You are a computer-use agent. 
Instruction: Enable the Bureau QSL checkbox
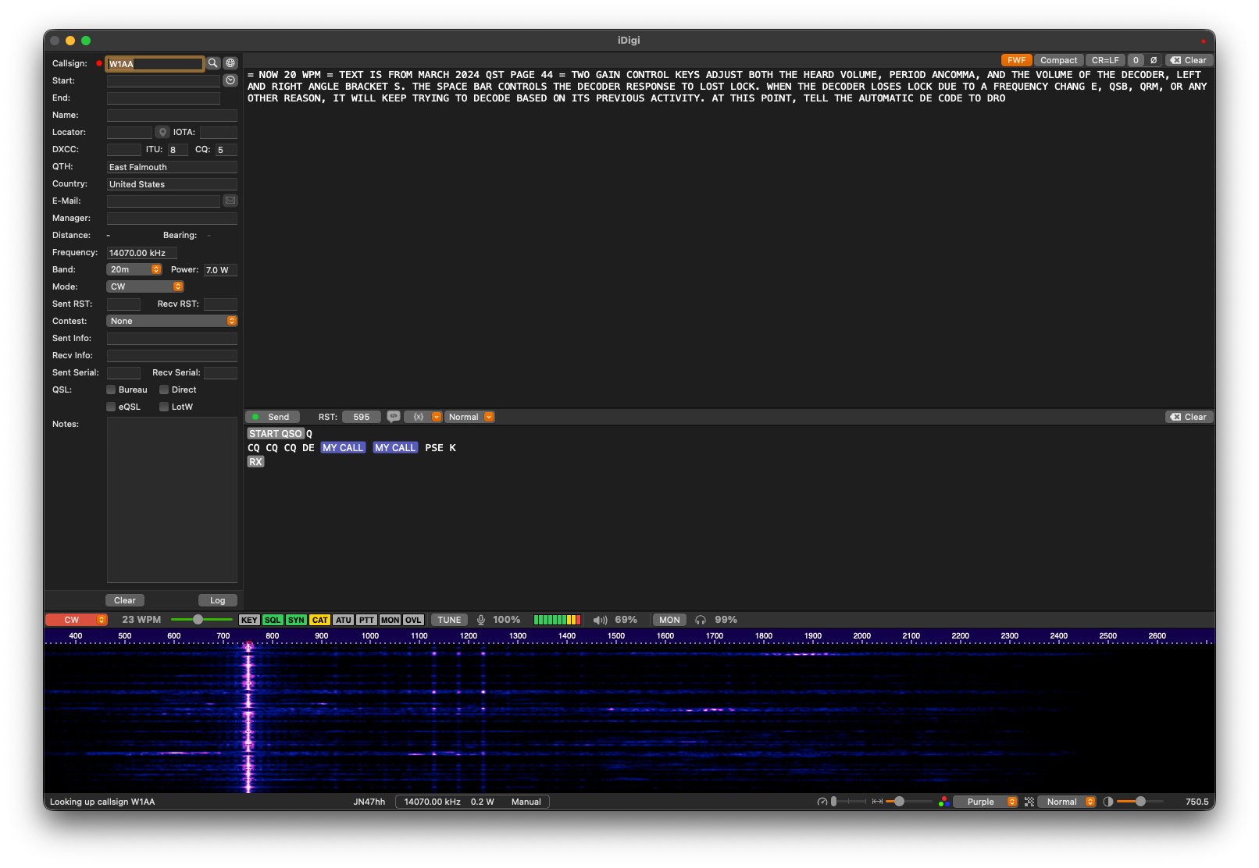tap(111, 390)
